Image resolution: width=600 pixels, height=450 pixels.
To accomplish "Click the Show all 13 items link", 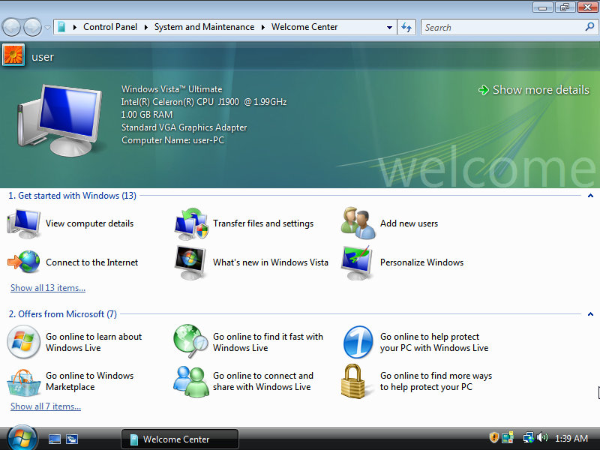I will (x=48, y=288).
